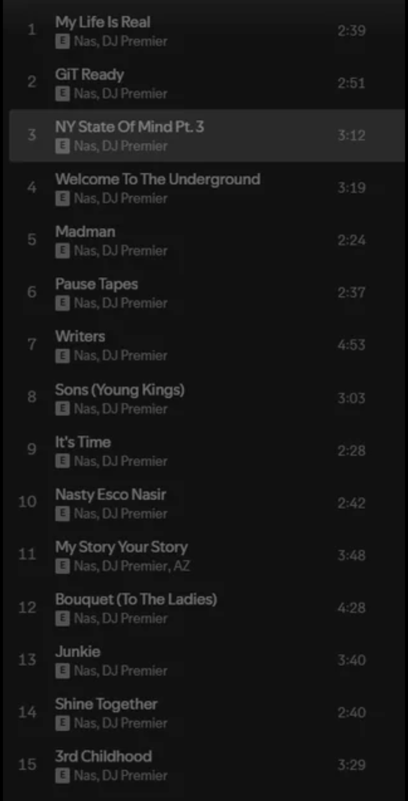The width and height of the screenshot is (408, 801).
Task: Click explicit badge under Junkie
Action: tap(62, 671)
